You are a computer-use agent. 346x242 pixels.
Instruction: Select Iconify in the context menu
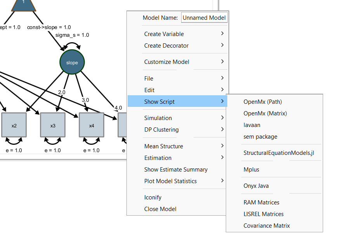[153, 197]
